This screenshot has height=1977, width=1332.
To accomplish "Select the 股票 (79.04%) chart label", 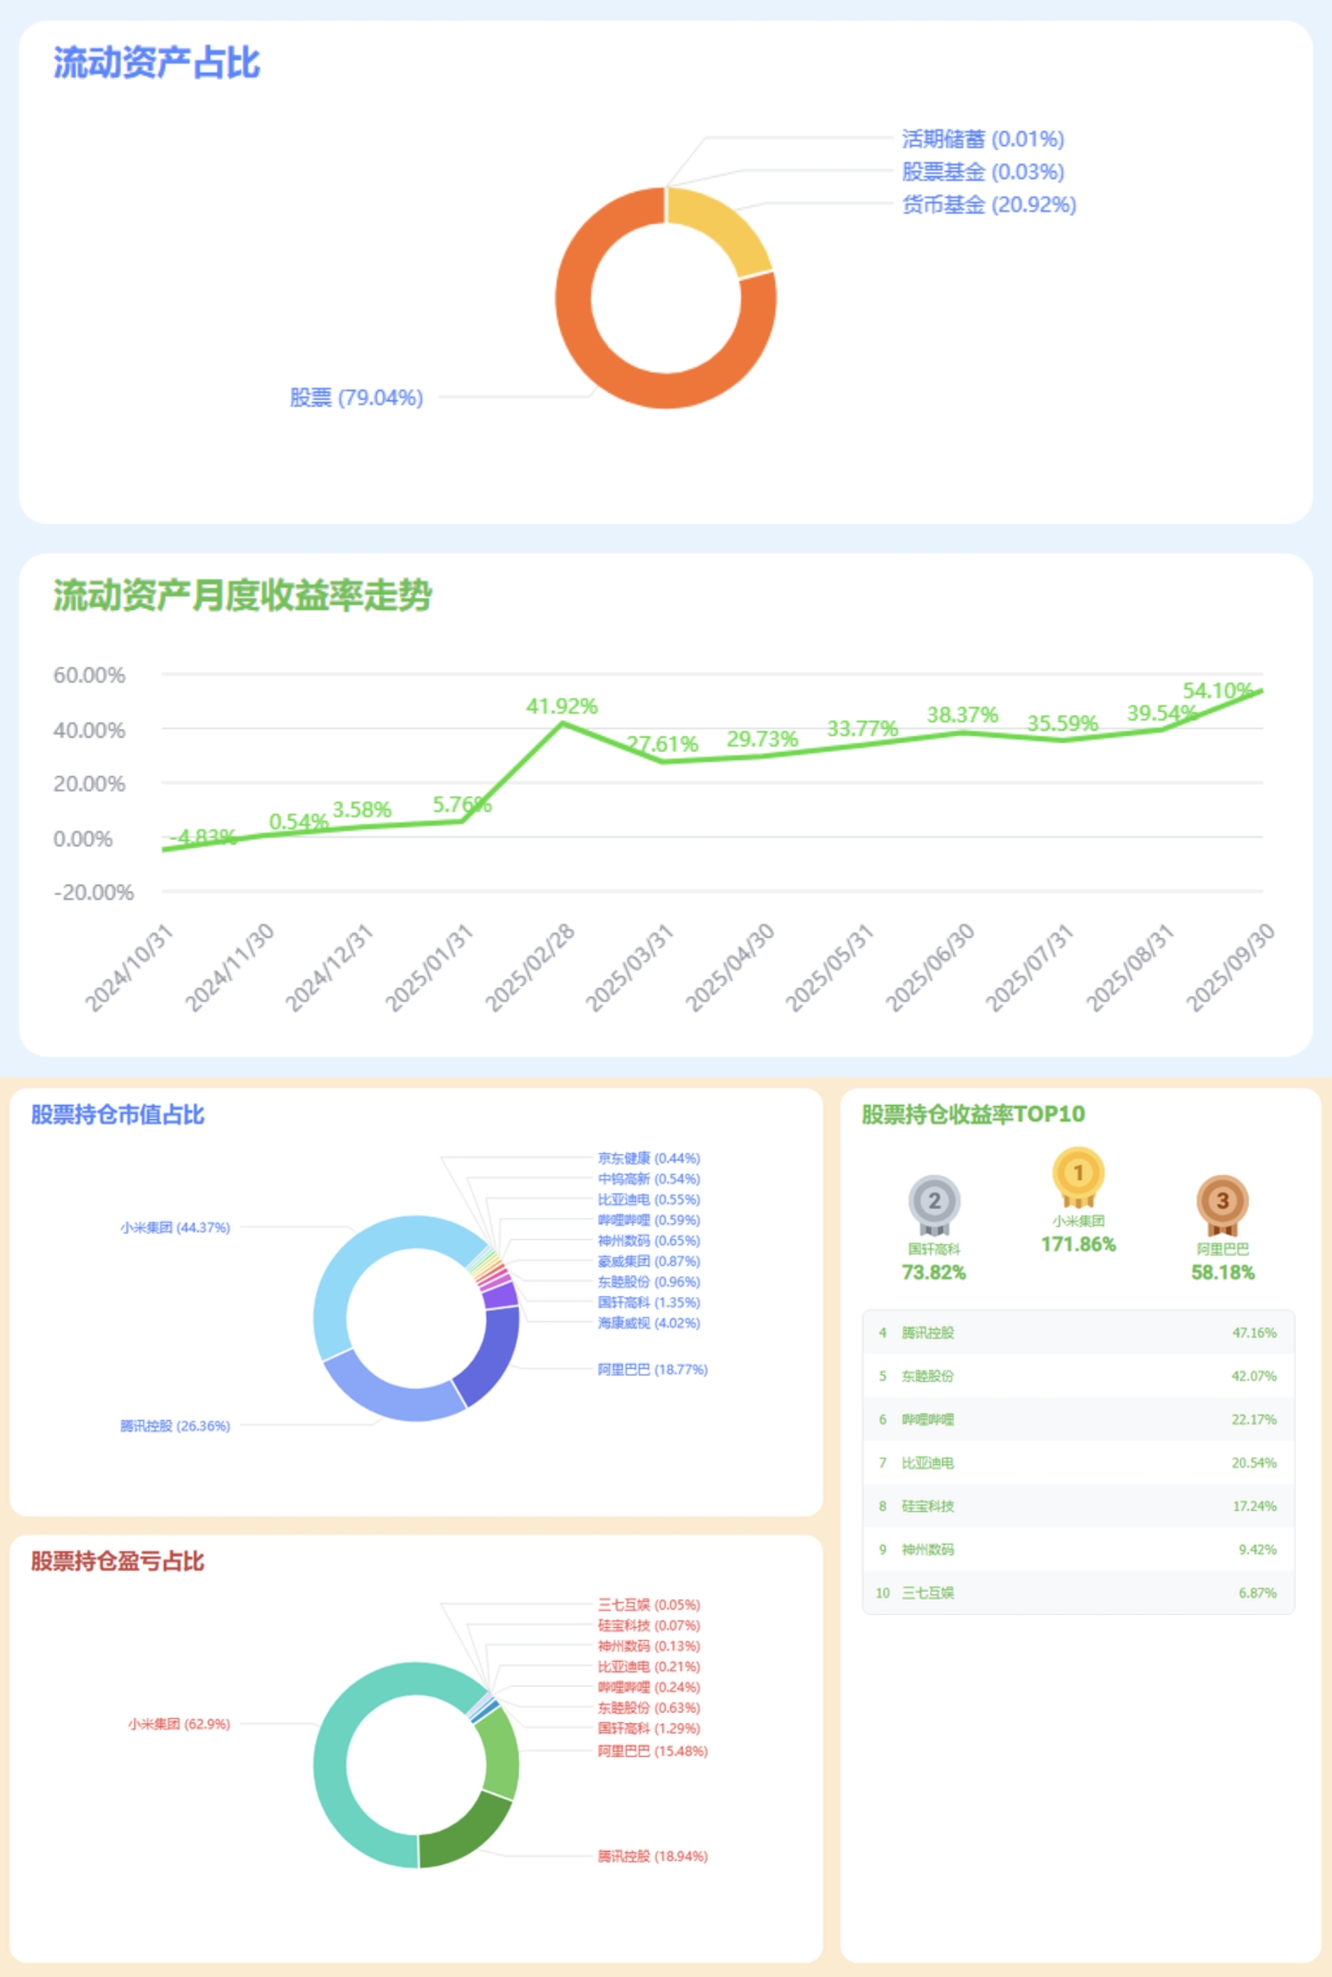I will [356, 398].
